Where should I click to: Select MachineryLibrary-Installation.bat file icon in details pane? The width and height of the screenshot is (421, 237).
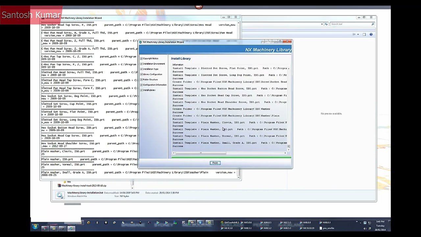(60, 195)
